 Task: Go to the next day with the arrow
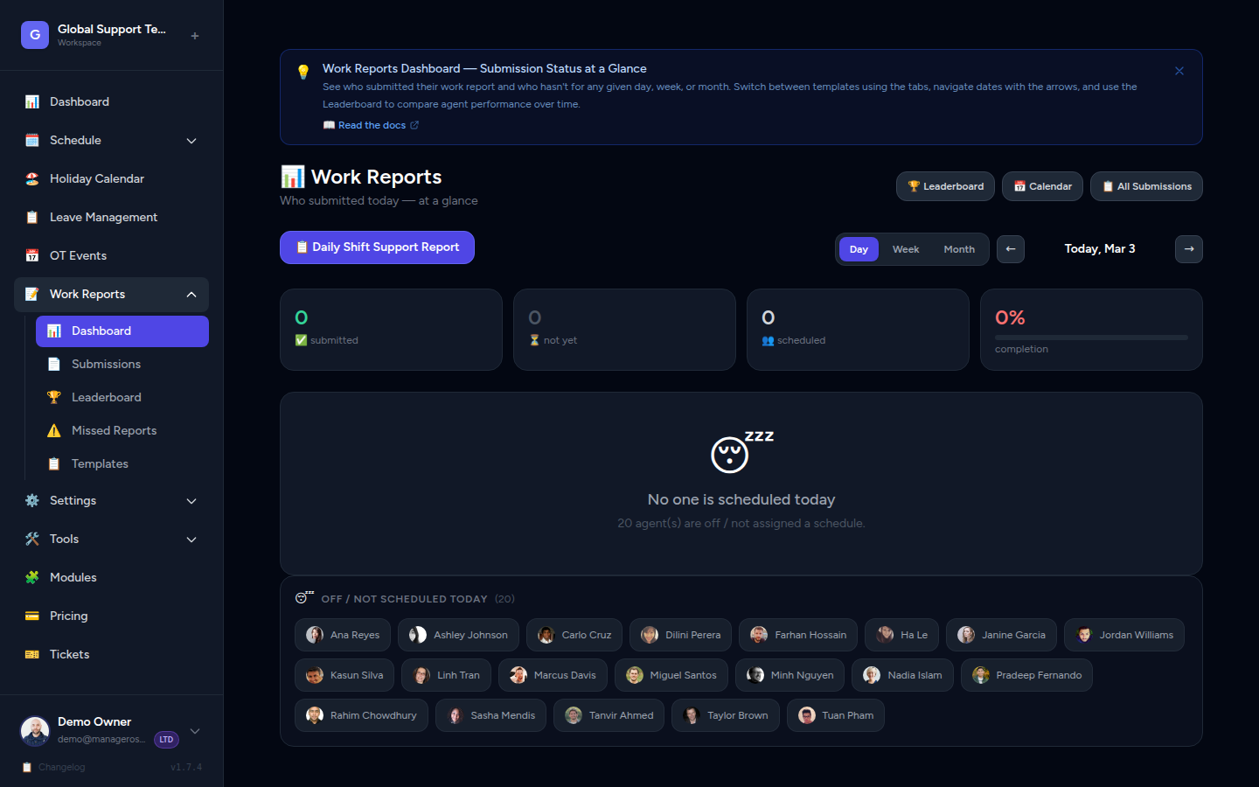tap(1188, 249)
